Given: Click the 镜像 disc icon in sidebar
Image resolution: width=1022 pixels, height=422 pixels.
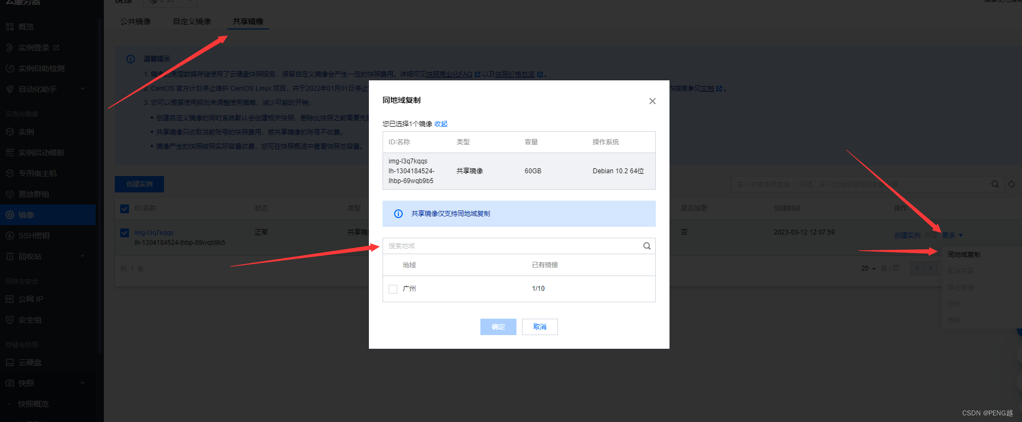Looking at the screenshot, I should coord(10,215).
